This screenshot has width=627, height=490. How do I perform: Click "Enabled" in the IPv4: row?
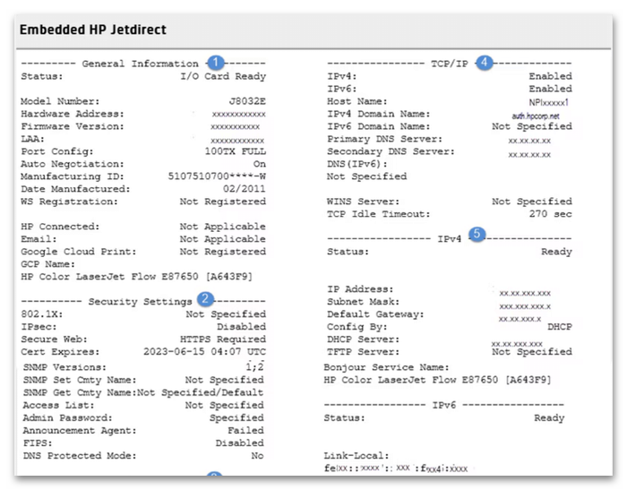(550, 76)
